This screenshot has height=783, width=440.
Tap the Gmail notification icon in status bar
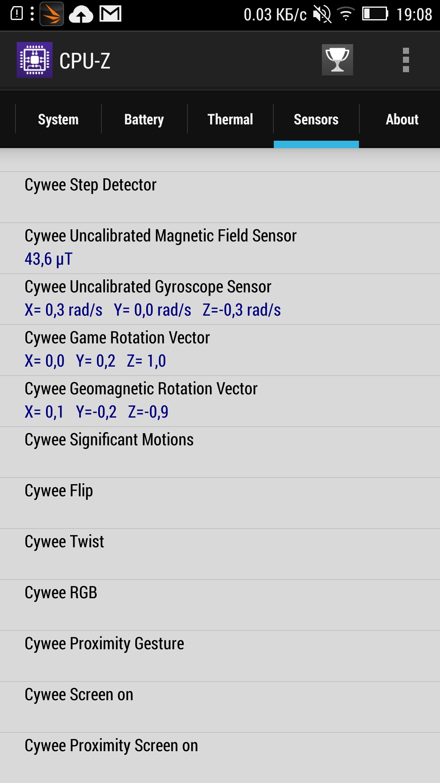coord(111,14)
